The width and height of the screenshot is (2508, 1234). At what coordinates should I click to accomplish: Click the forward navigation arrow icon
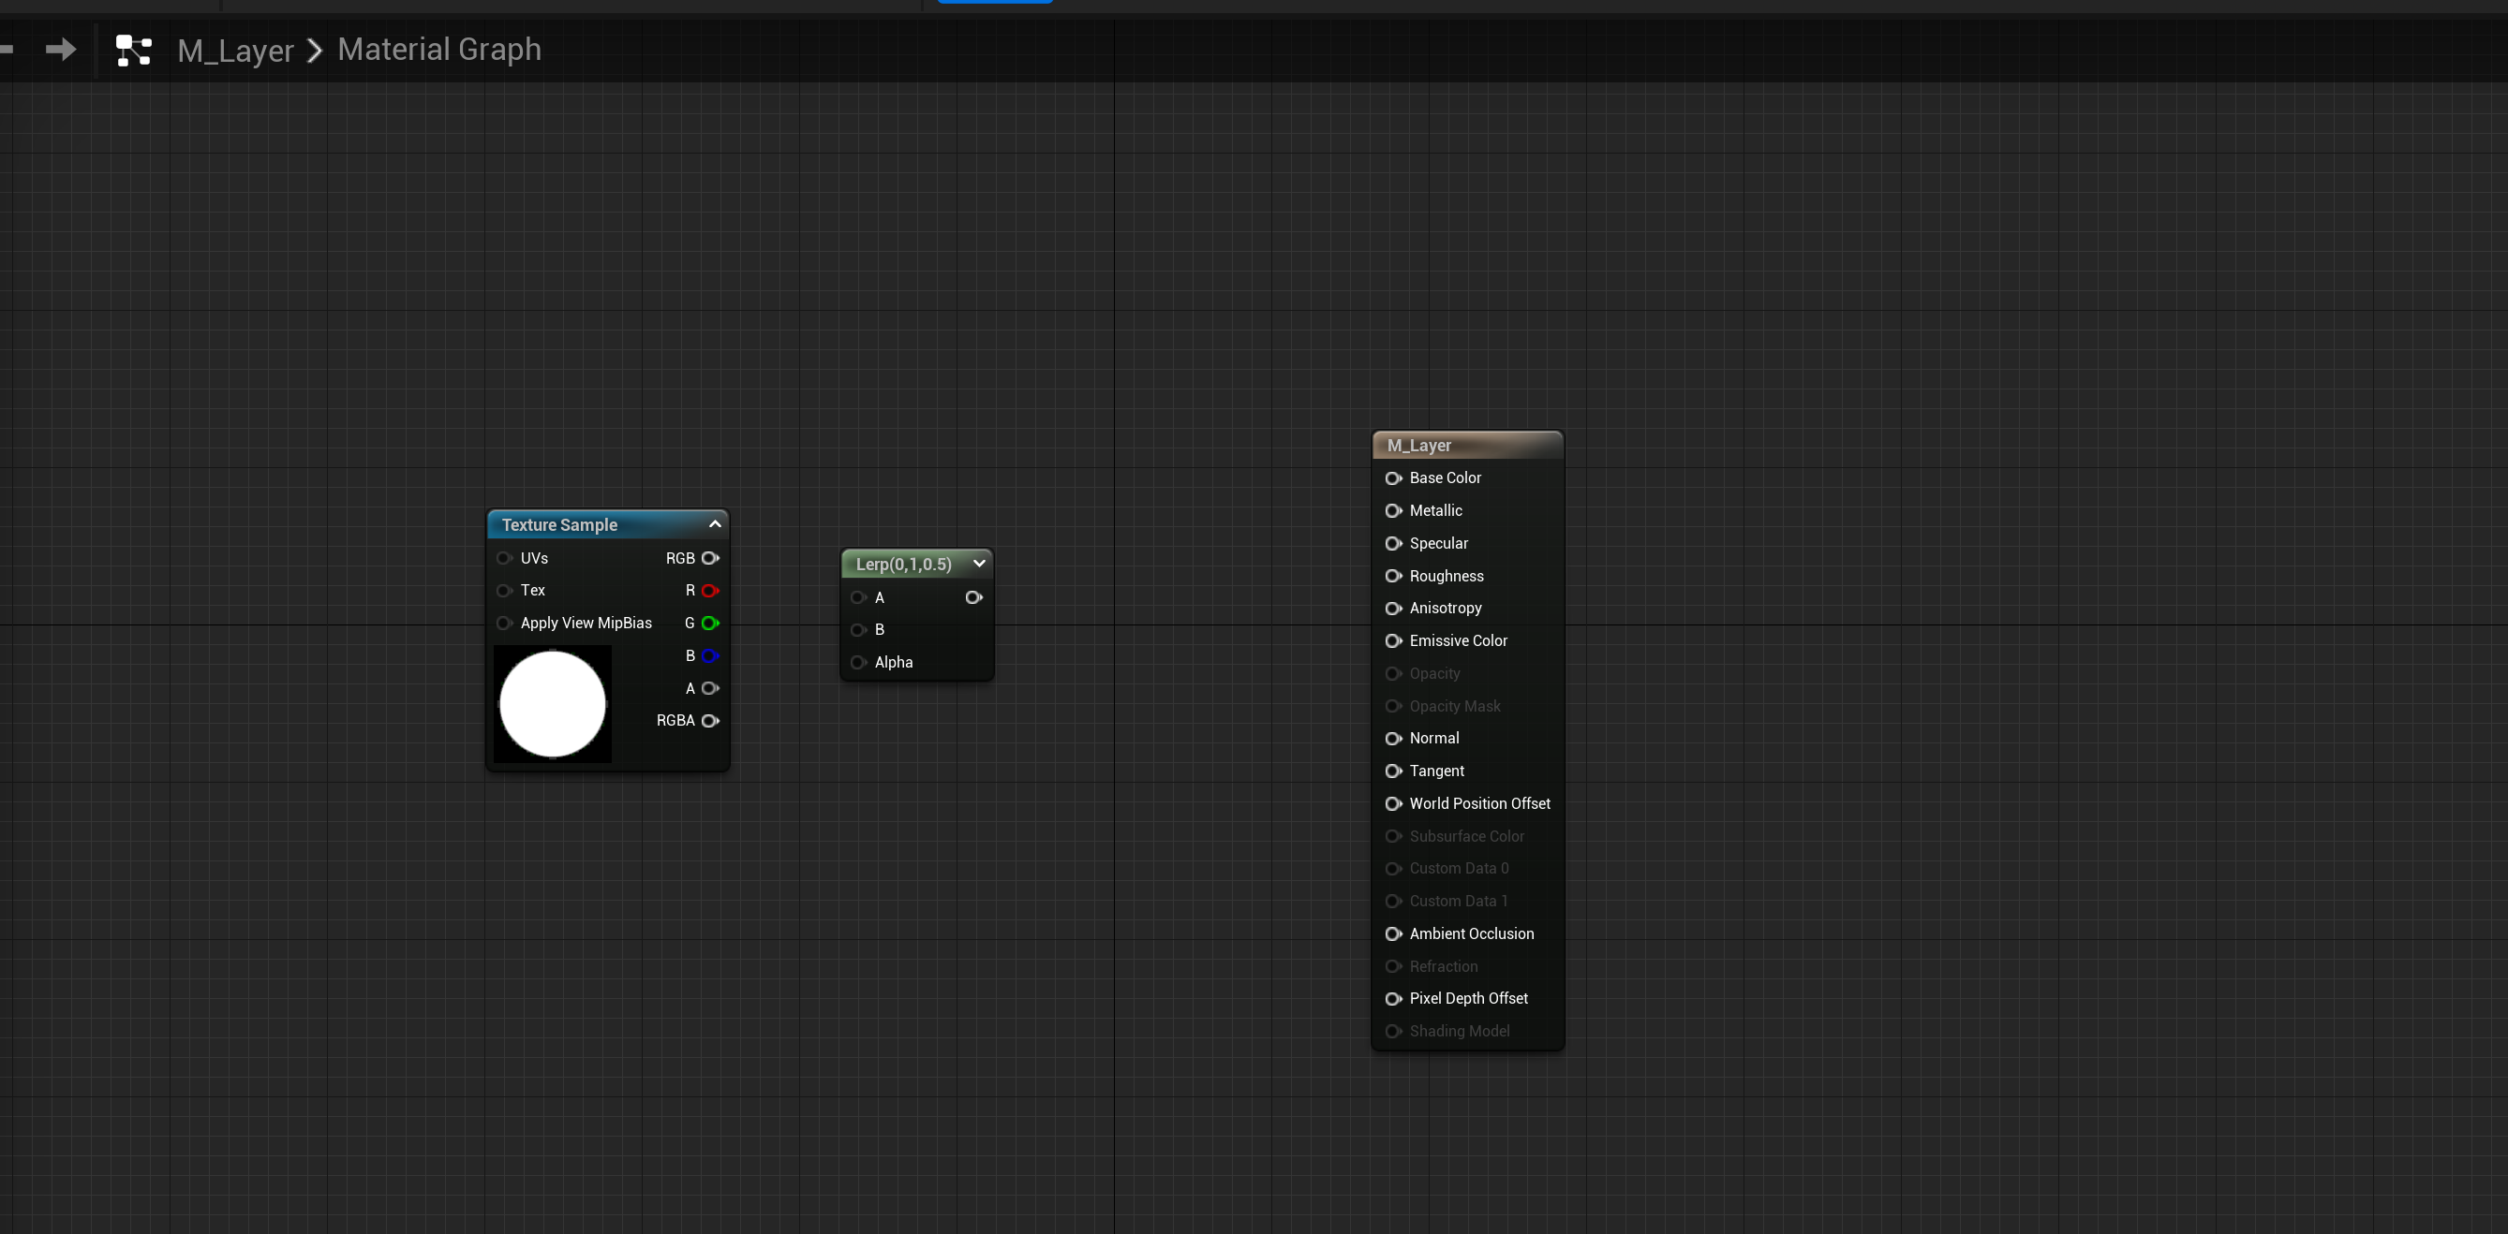[x=60, y=50]
